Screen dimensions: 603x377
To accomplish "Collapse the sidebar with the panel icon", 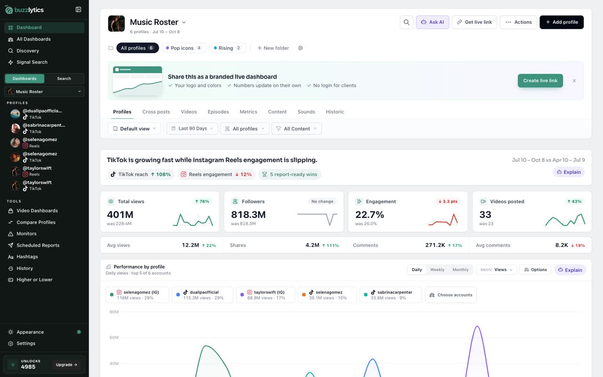I will pyautogui.click(x=78, y=9).
